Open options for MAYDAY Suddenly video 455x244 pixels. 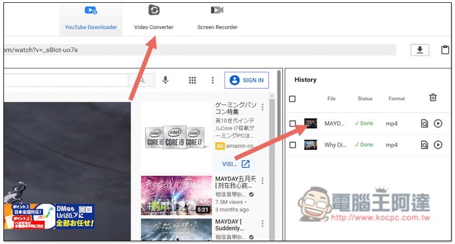(262, 224)
